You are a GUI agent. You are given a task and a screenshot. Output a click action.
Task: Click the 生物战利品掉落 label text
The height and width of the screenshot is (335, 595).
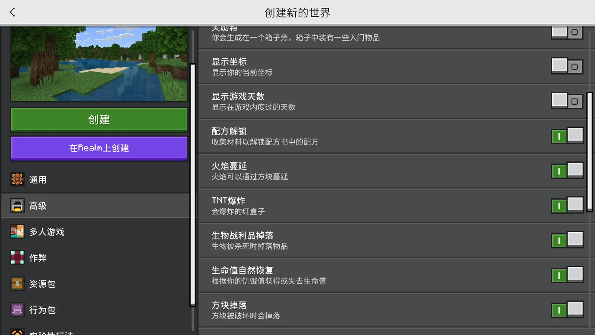[x=242, y=236]
